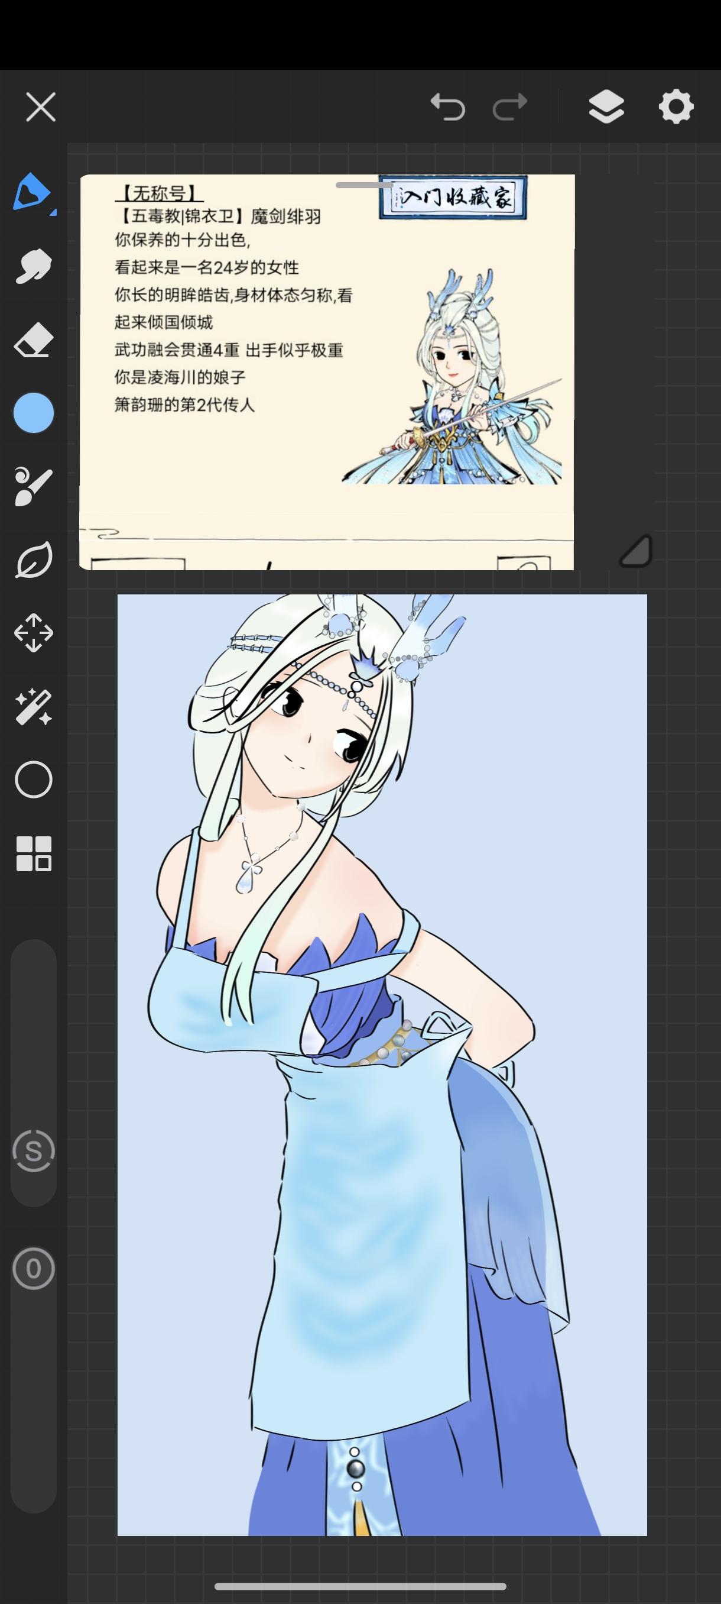Open the magic wand effects tool
721x1604 pixels.
click(33, 706)
